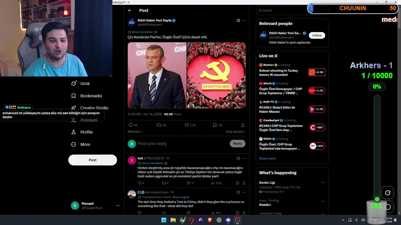Viewport: 401px width, 225px height.
Task: Join the Reuters +4.3K live badge
Action: 317,72
